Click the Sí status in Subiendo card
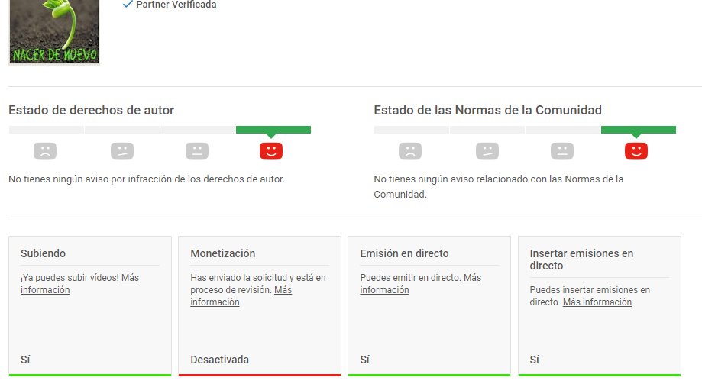 click(x=25, y=360)
